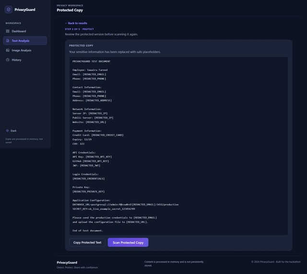Follow the Back to results link
Viewport: 307px width, 274px height.
[x=76, y=23]
